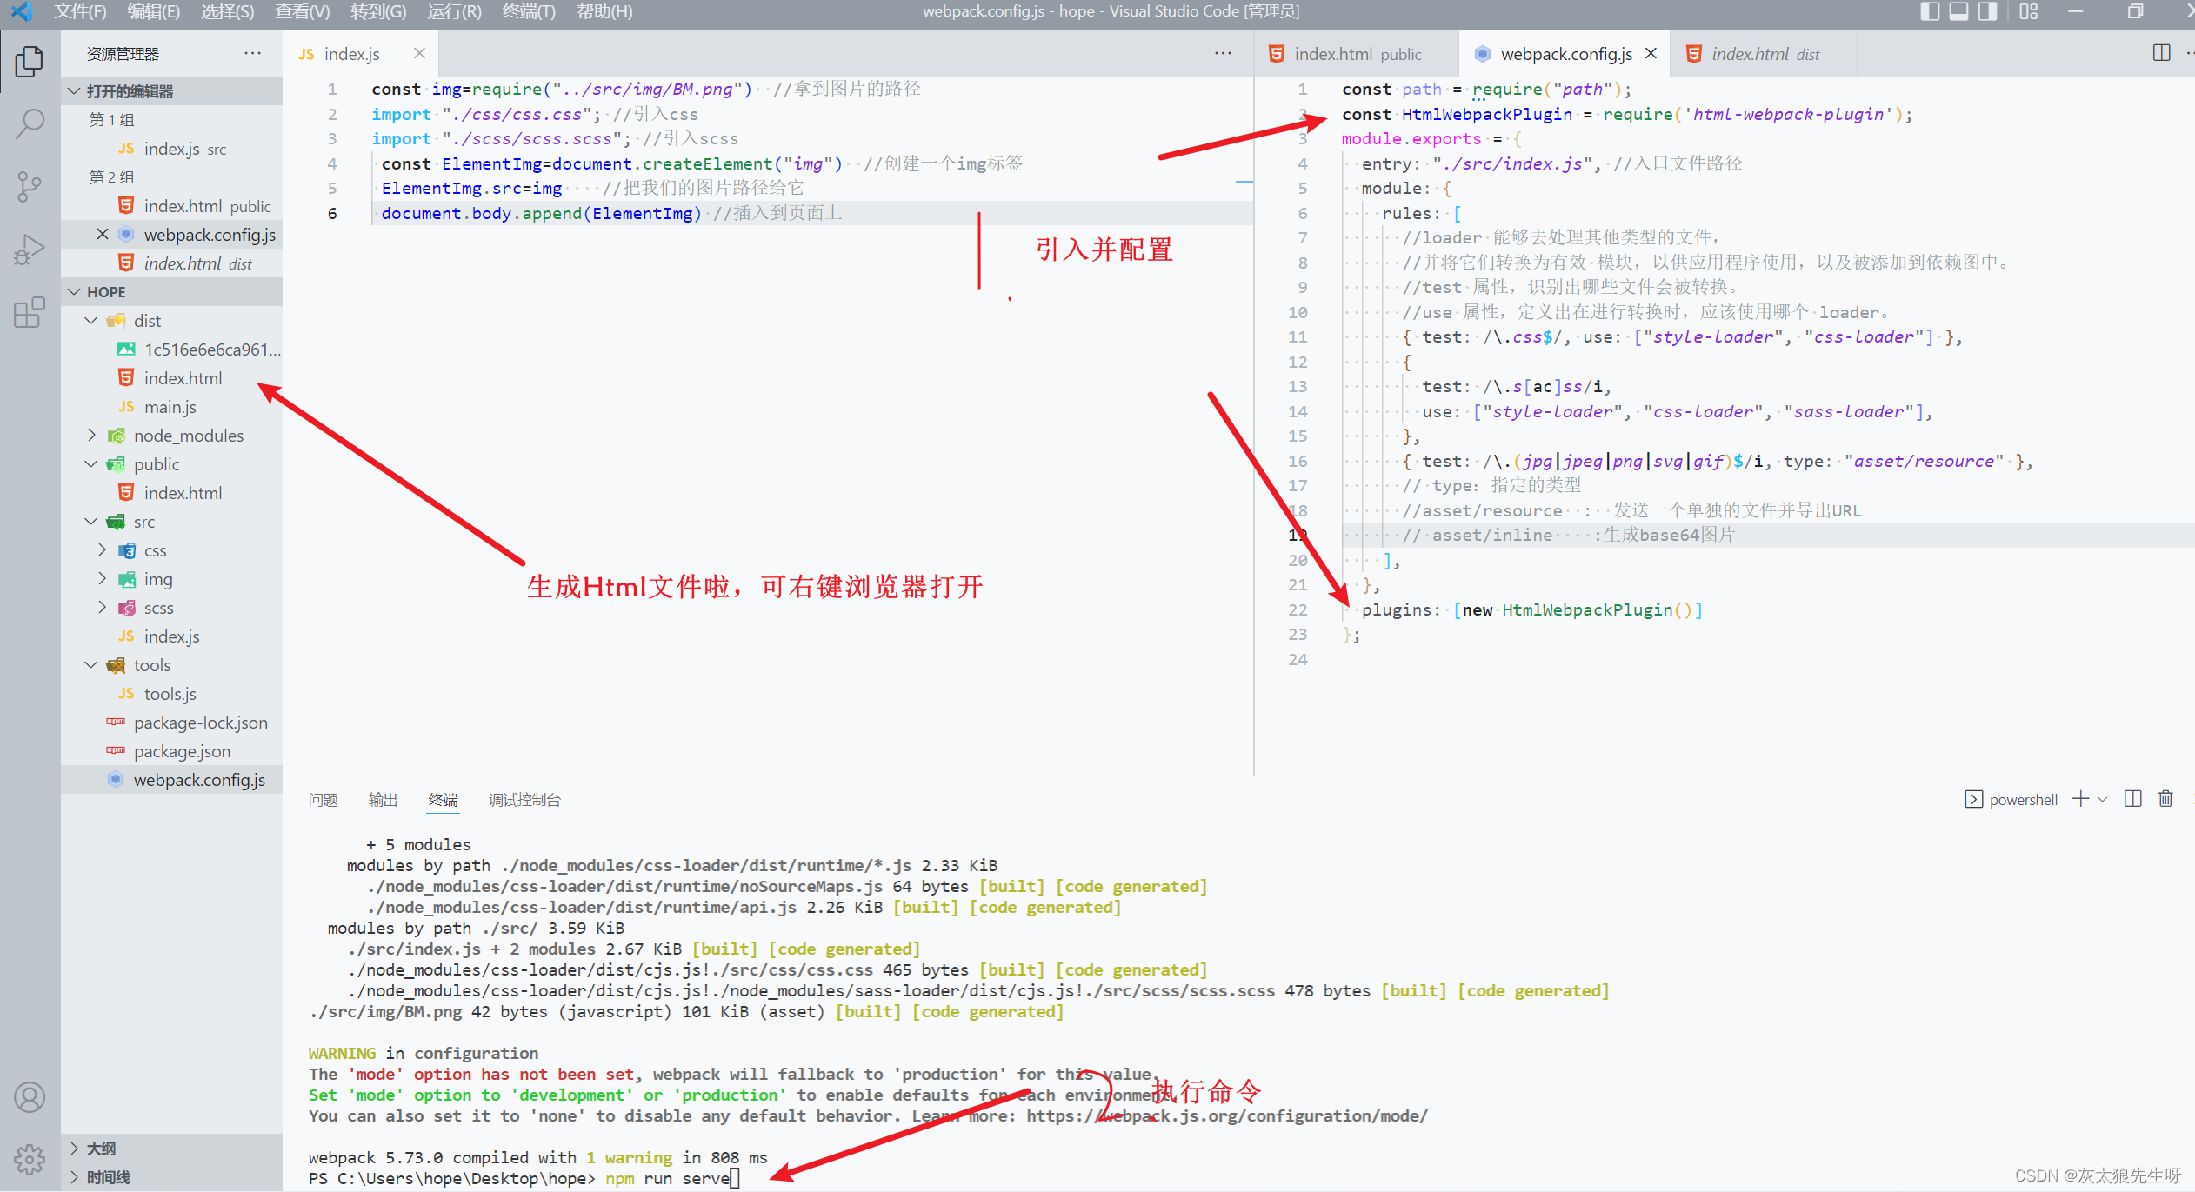Open the Help menu
2195x1192 pixels.
point(604,11)
